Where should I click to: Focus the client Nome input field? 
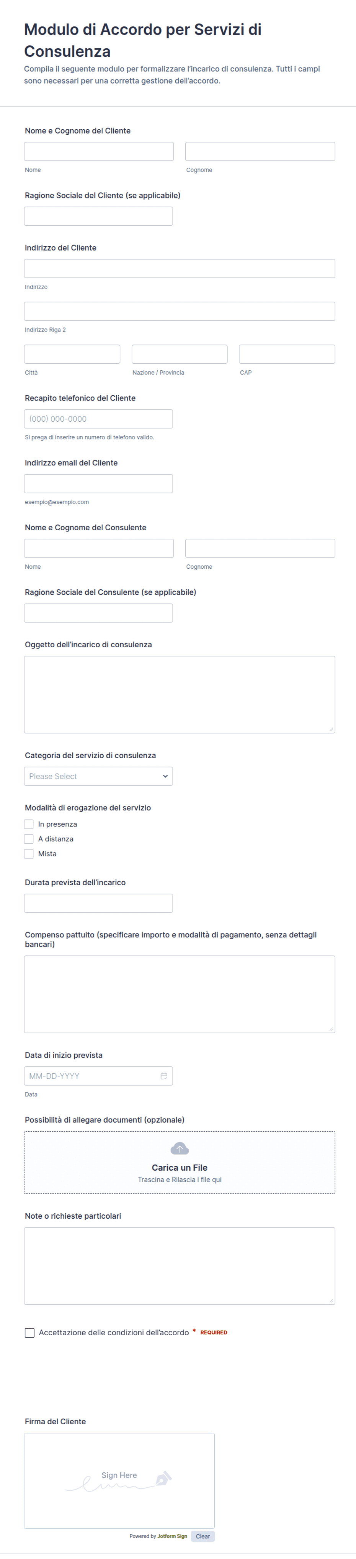[99, 151]
